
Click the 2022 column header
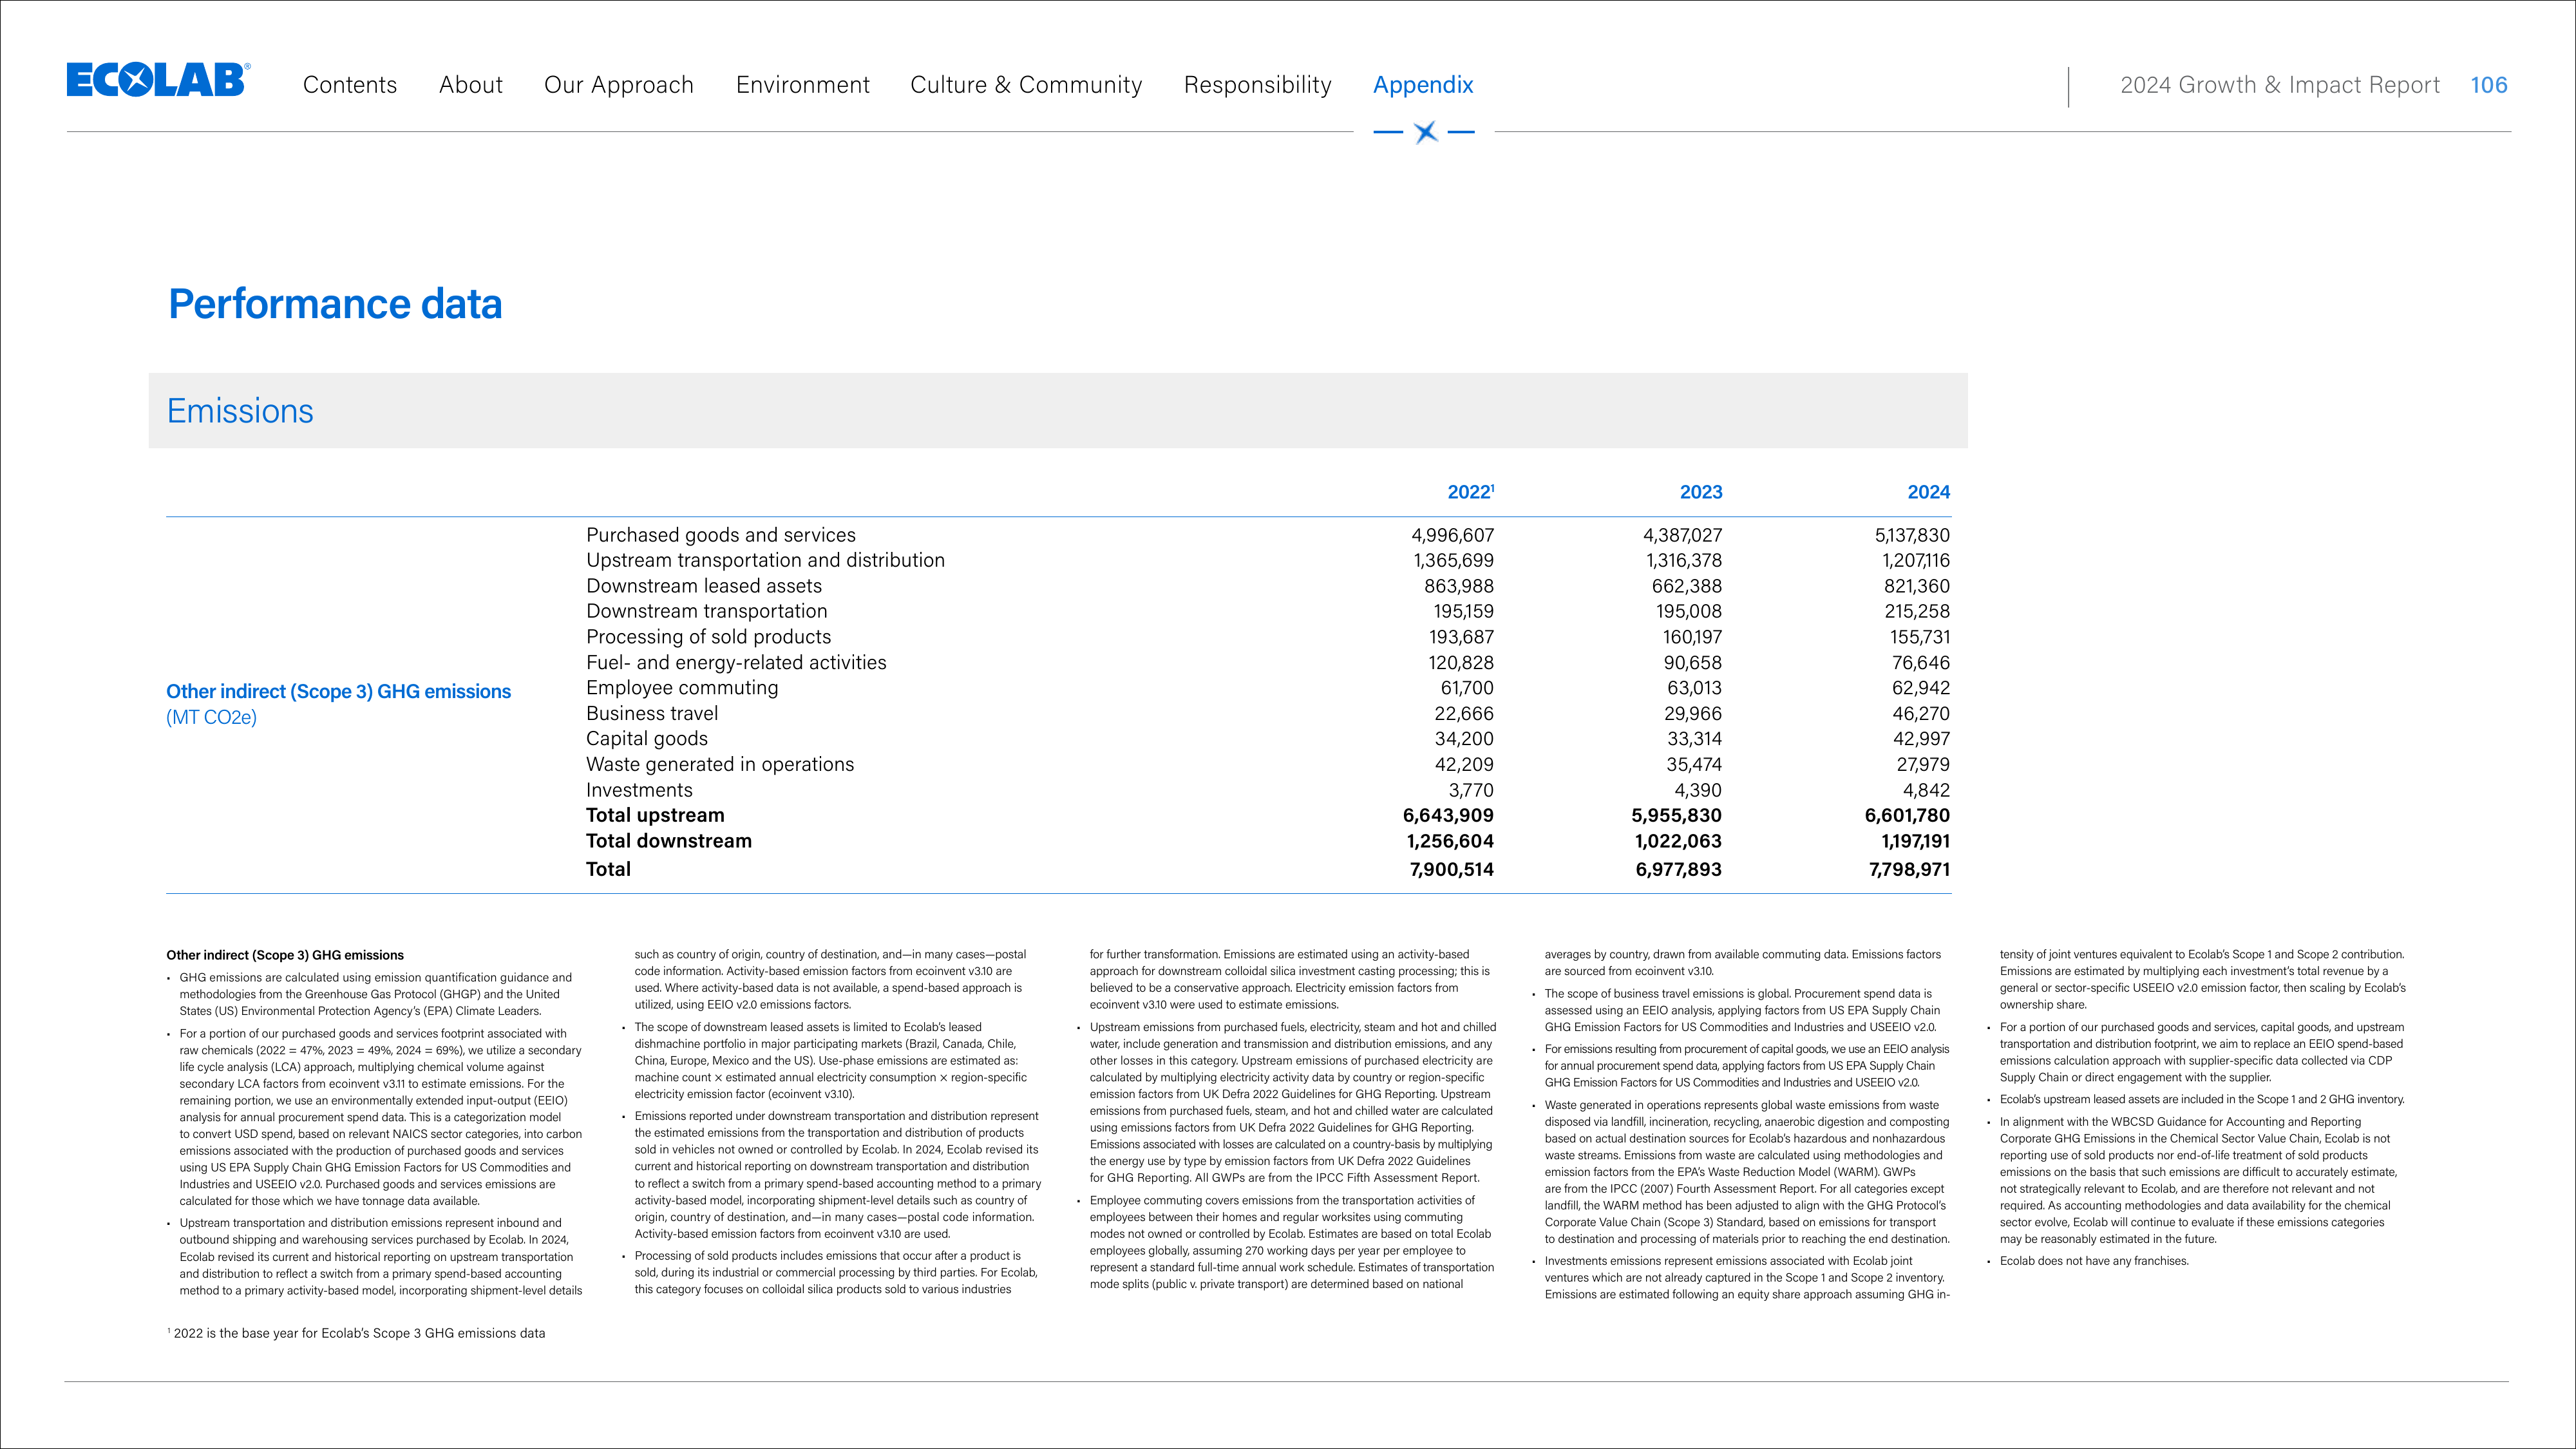1470,492
